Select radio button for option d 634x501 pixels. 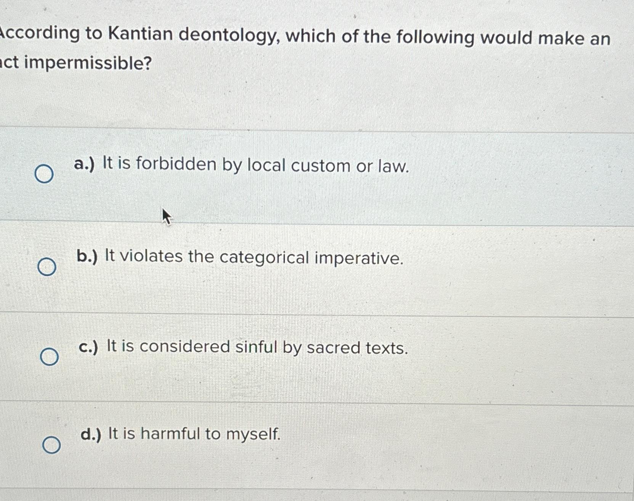(x=52, y=445)
